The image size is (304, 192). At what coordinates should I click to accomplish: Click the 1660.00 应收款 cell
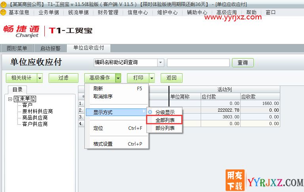pos(260,103)
